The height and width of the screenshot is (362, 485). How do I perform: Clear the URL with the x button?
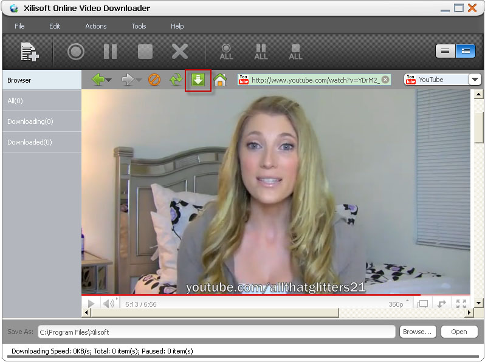385,80
